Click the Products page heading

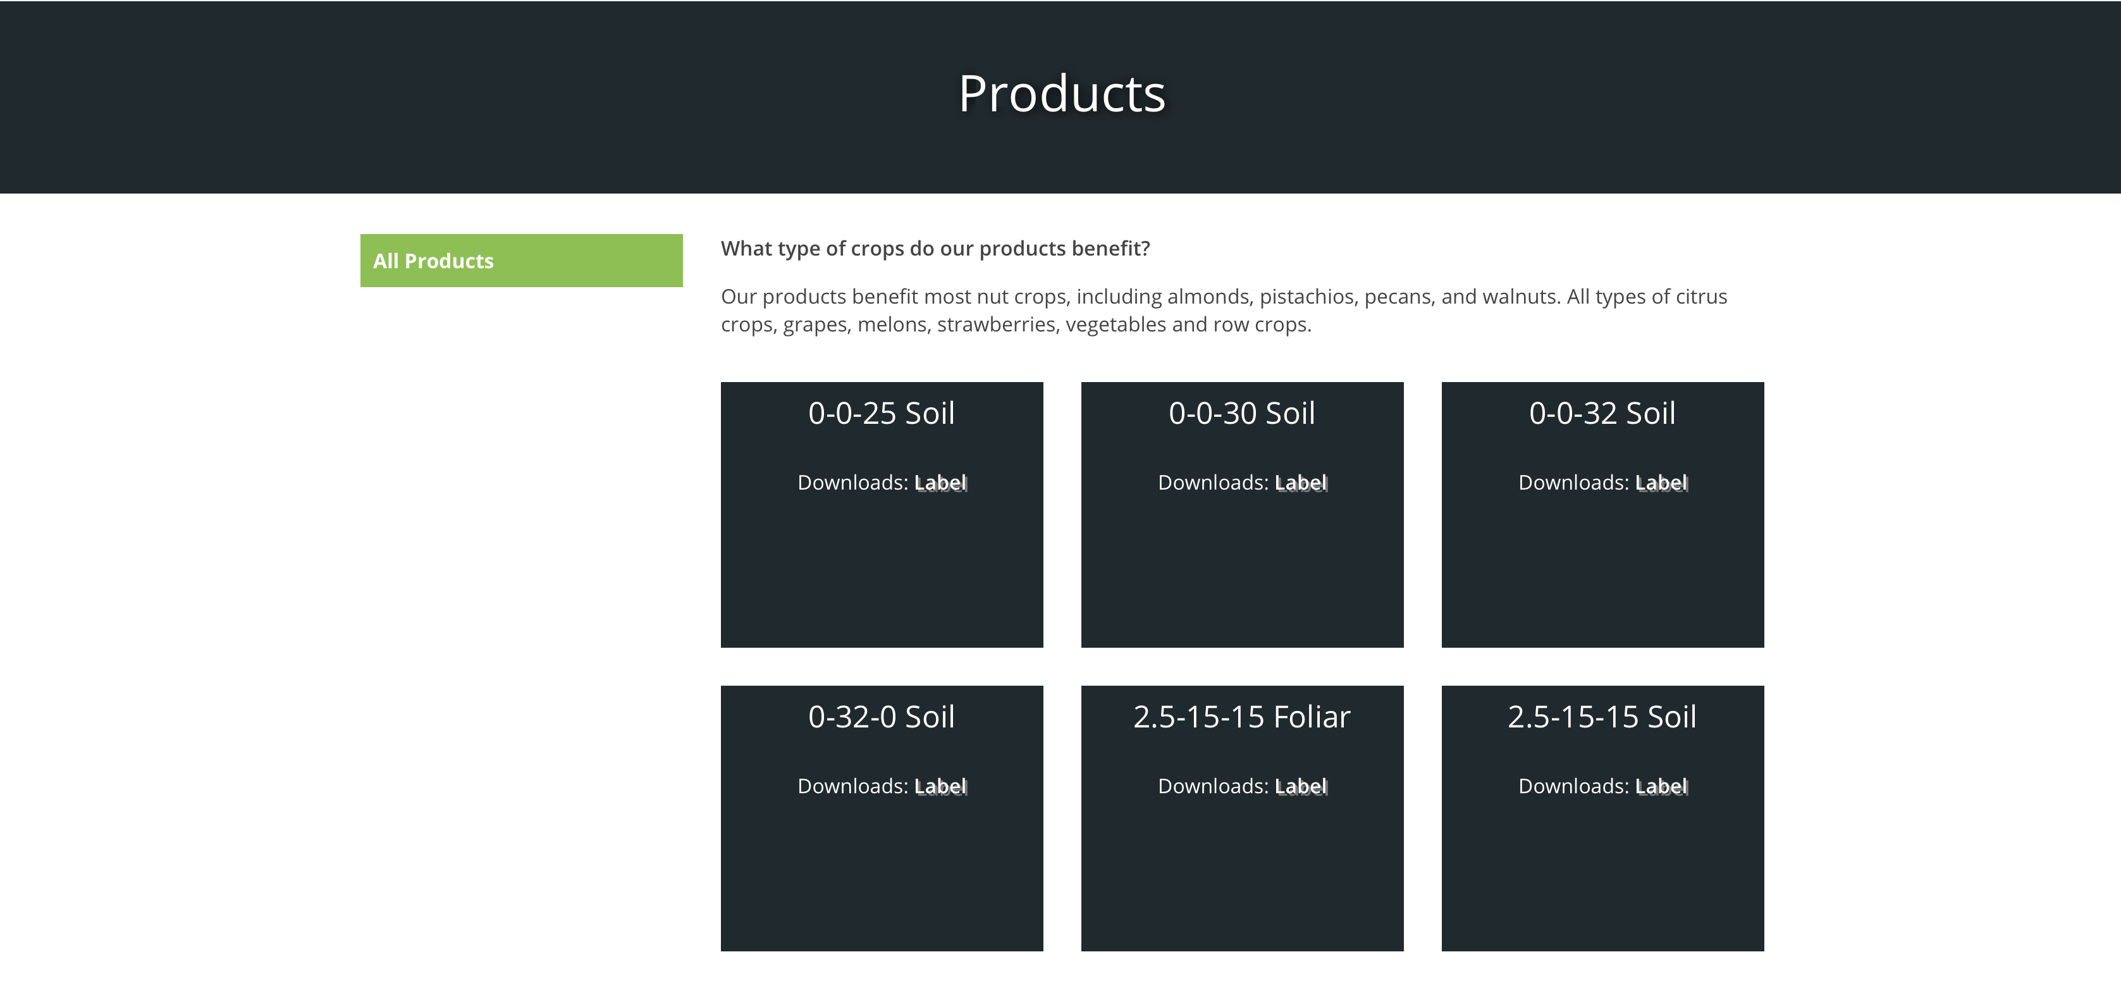1061,94
